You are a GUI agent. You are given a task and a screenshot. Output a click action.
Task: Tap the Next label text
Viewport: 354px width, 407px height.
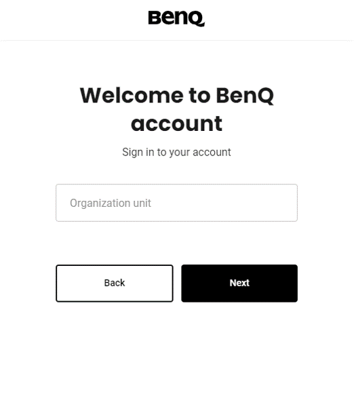[239, 283]
